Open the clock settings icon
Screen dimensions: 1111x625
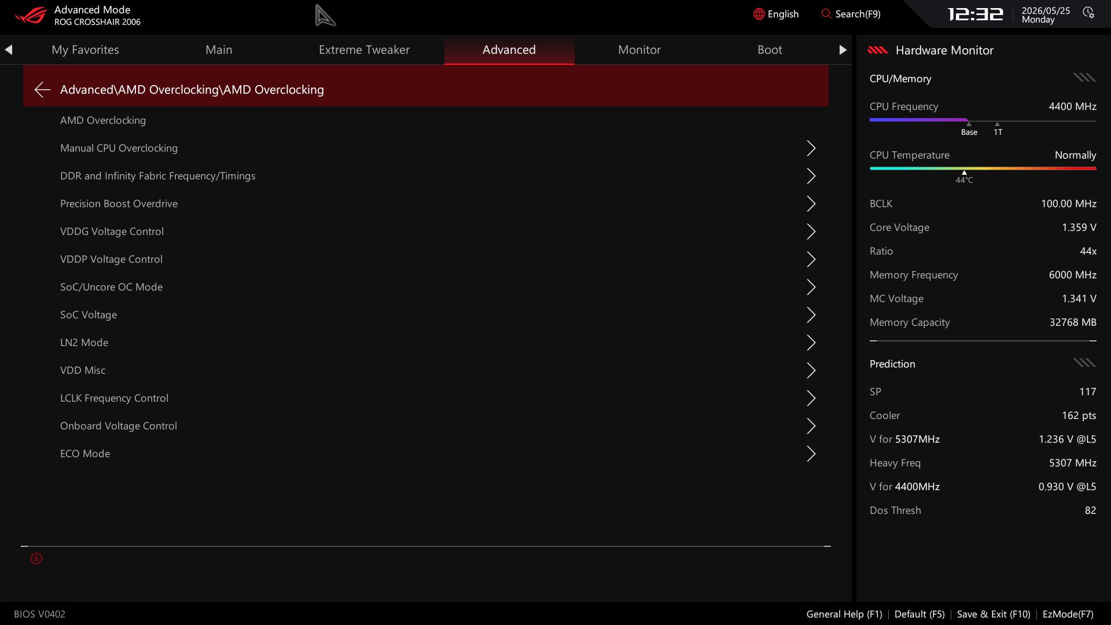click(x=1088, y=13)
